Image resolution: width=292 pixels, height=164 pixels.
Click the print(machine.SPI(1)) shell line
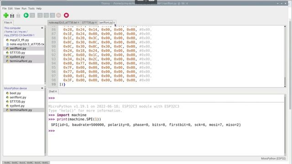coord(79,119)
